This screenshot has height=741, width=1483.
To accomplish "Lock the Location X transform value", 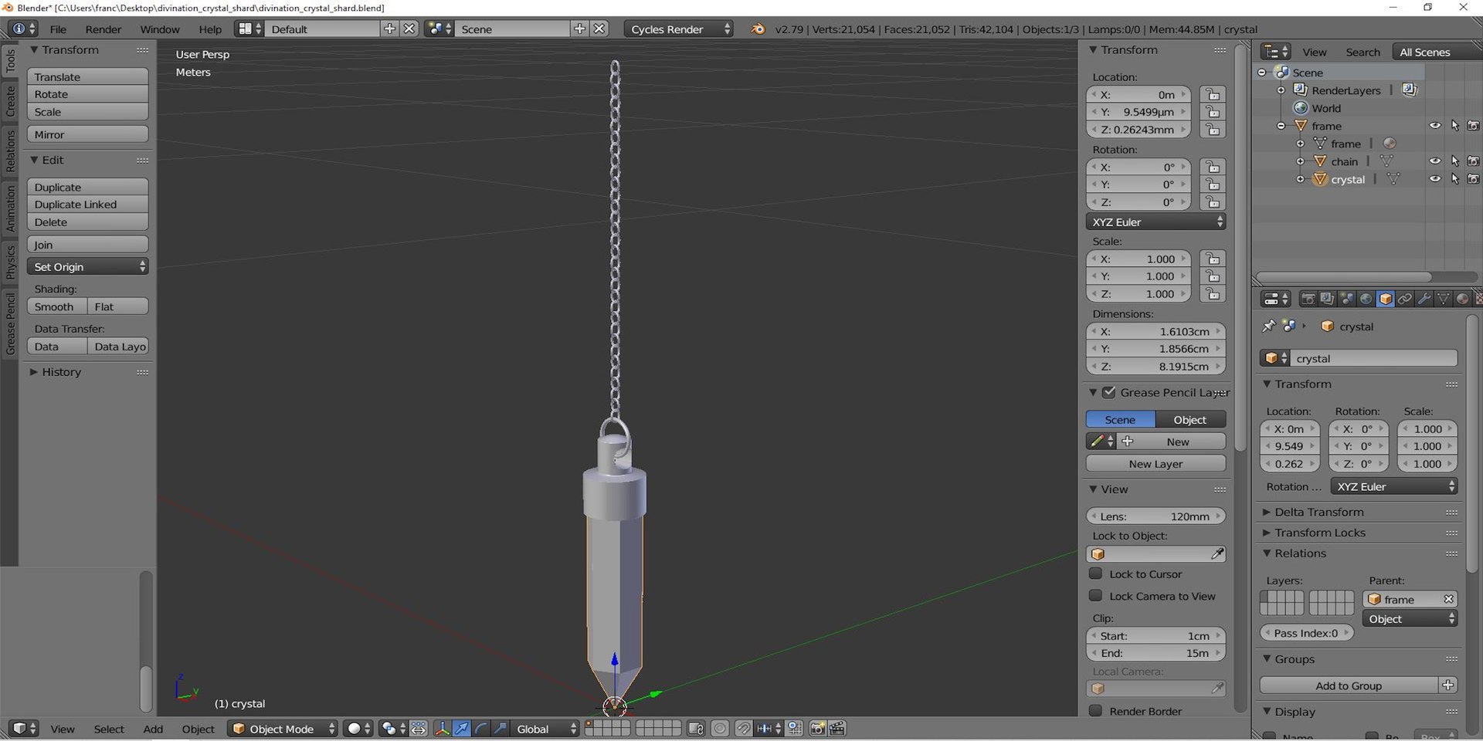I will coord(1213,95).
